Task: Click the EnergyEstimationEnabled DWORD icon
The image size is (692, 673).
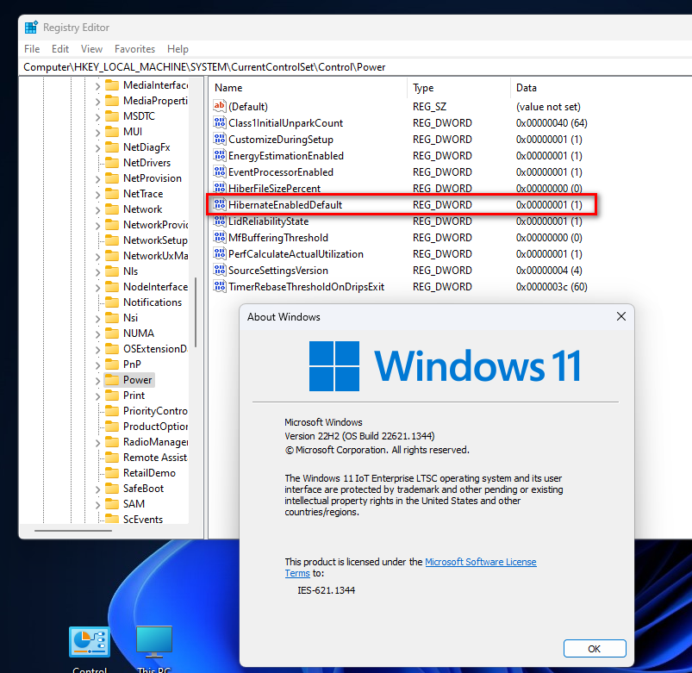Action: point(220,155)
